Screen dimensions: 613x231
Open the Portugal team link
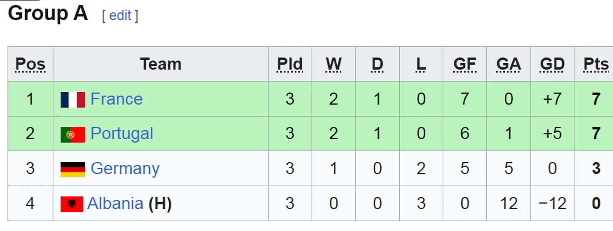[122, 134]
